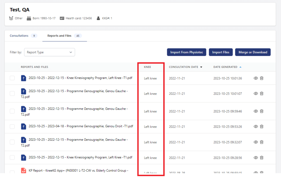View the report generated at 09:28:56
The image size is (281, 179).
click(256, 158)
